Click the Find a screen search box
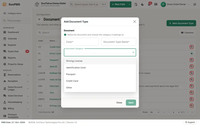Screen dimensions: 200x125 pos(16,21)
